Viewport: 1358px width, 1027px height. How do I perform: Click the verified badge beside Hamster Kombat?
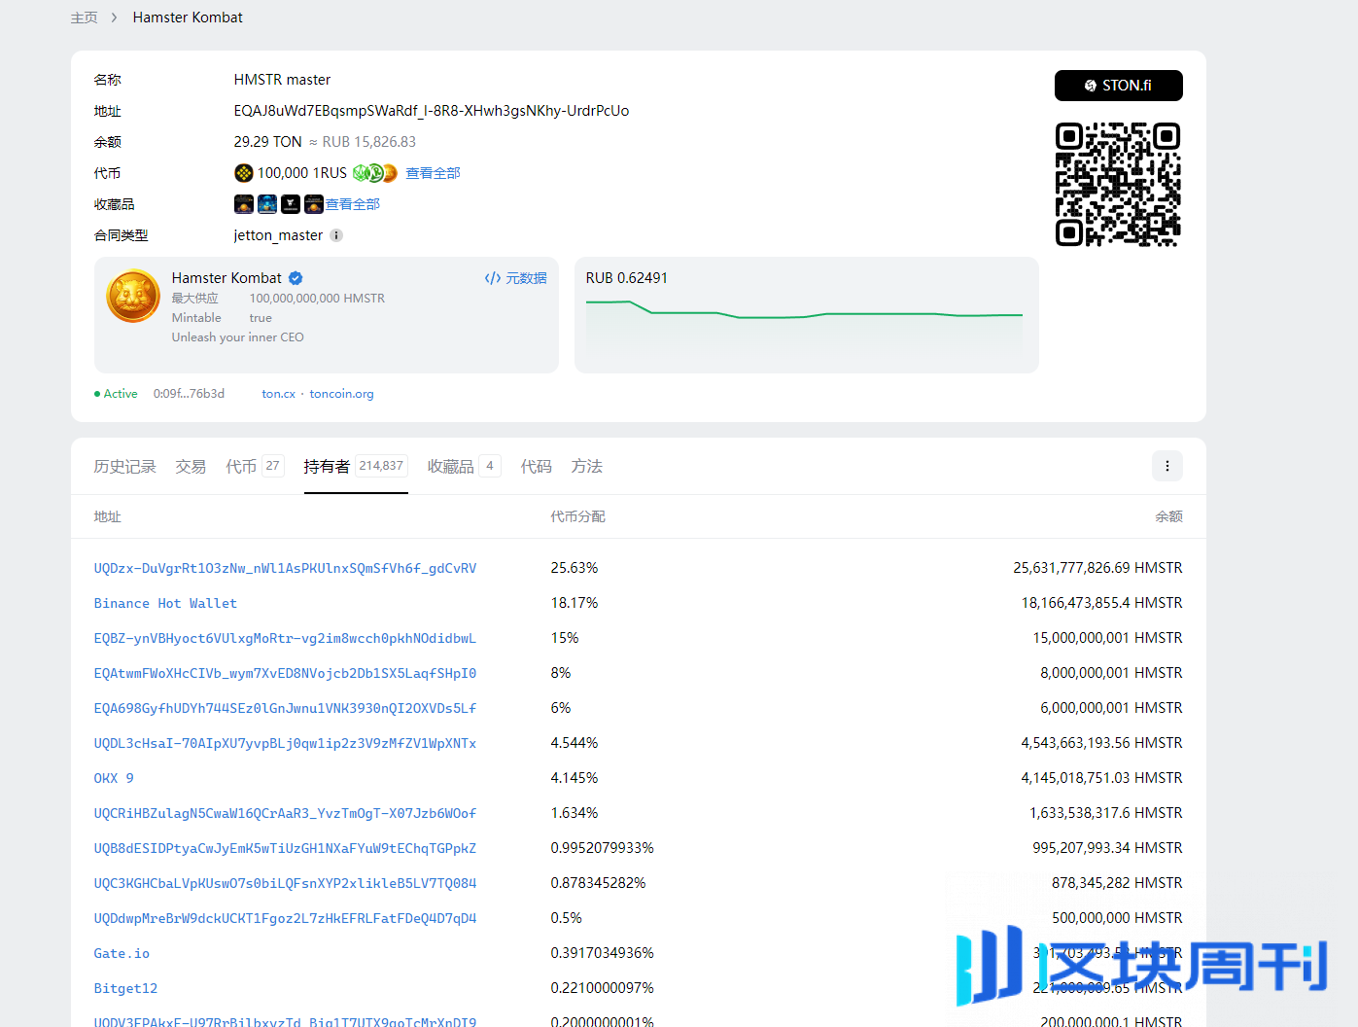pos(296,278)
